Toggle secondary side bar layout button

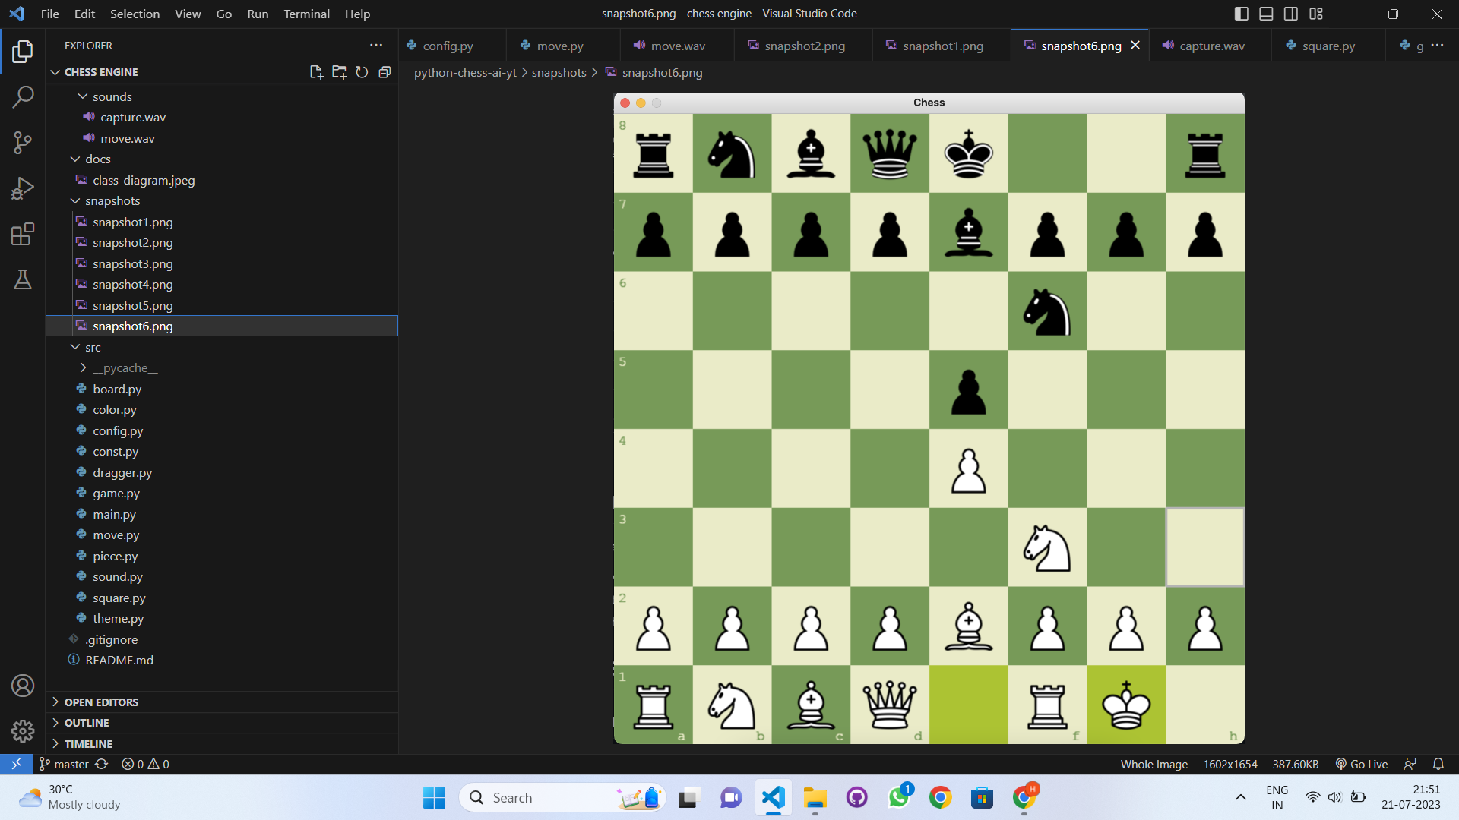click(x=1291, y=14)
